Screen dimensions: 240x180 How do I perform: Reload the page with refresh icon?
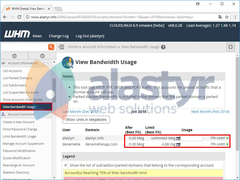[19, 17]
